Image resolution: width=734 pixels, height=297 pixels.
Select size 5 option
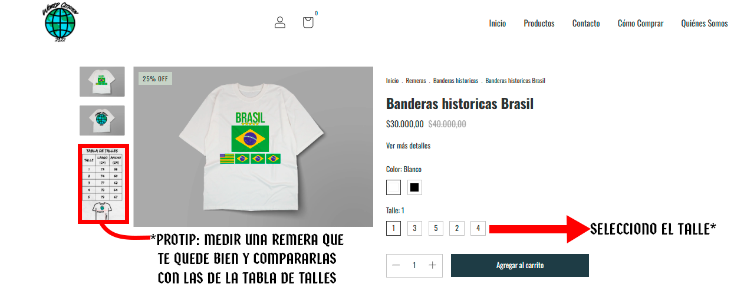(436, 228)
